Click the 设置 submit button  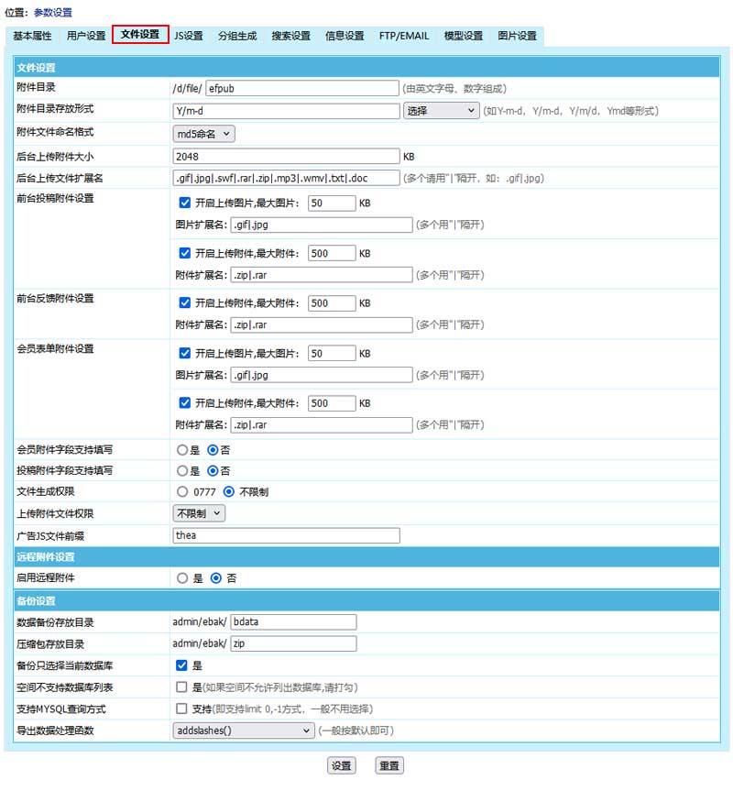[341, 766]
